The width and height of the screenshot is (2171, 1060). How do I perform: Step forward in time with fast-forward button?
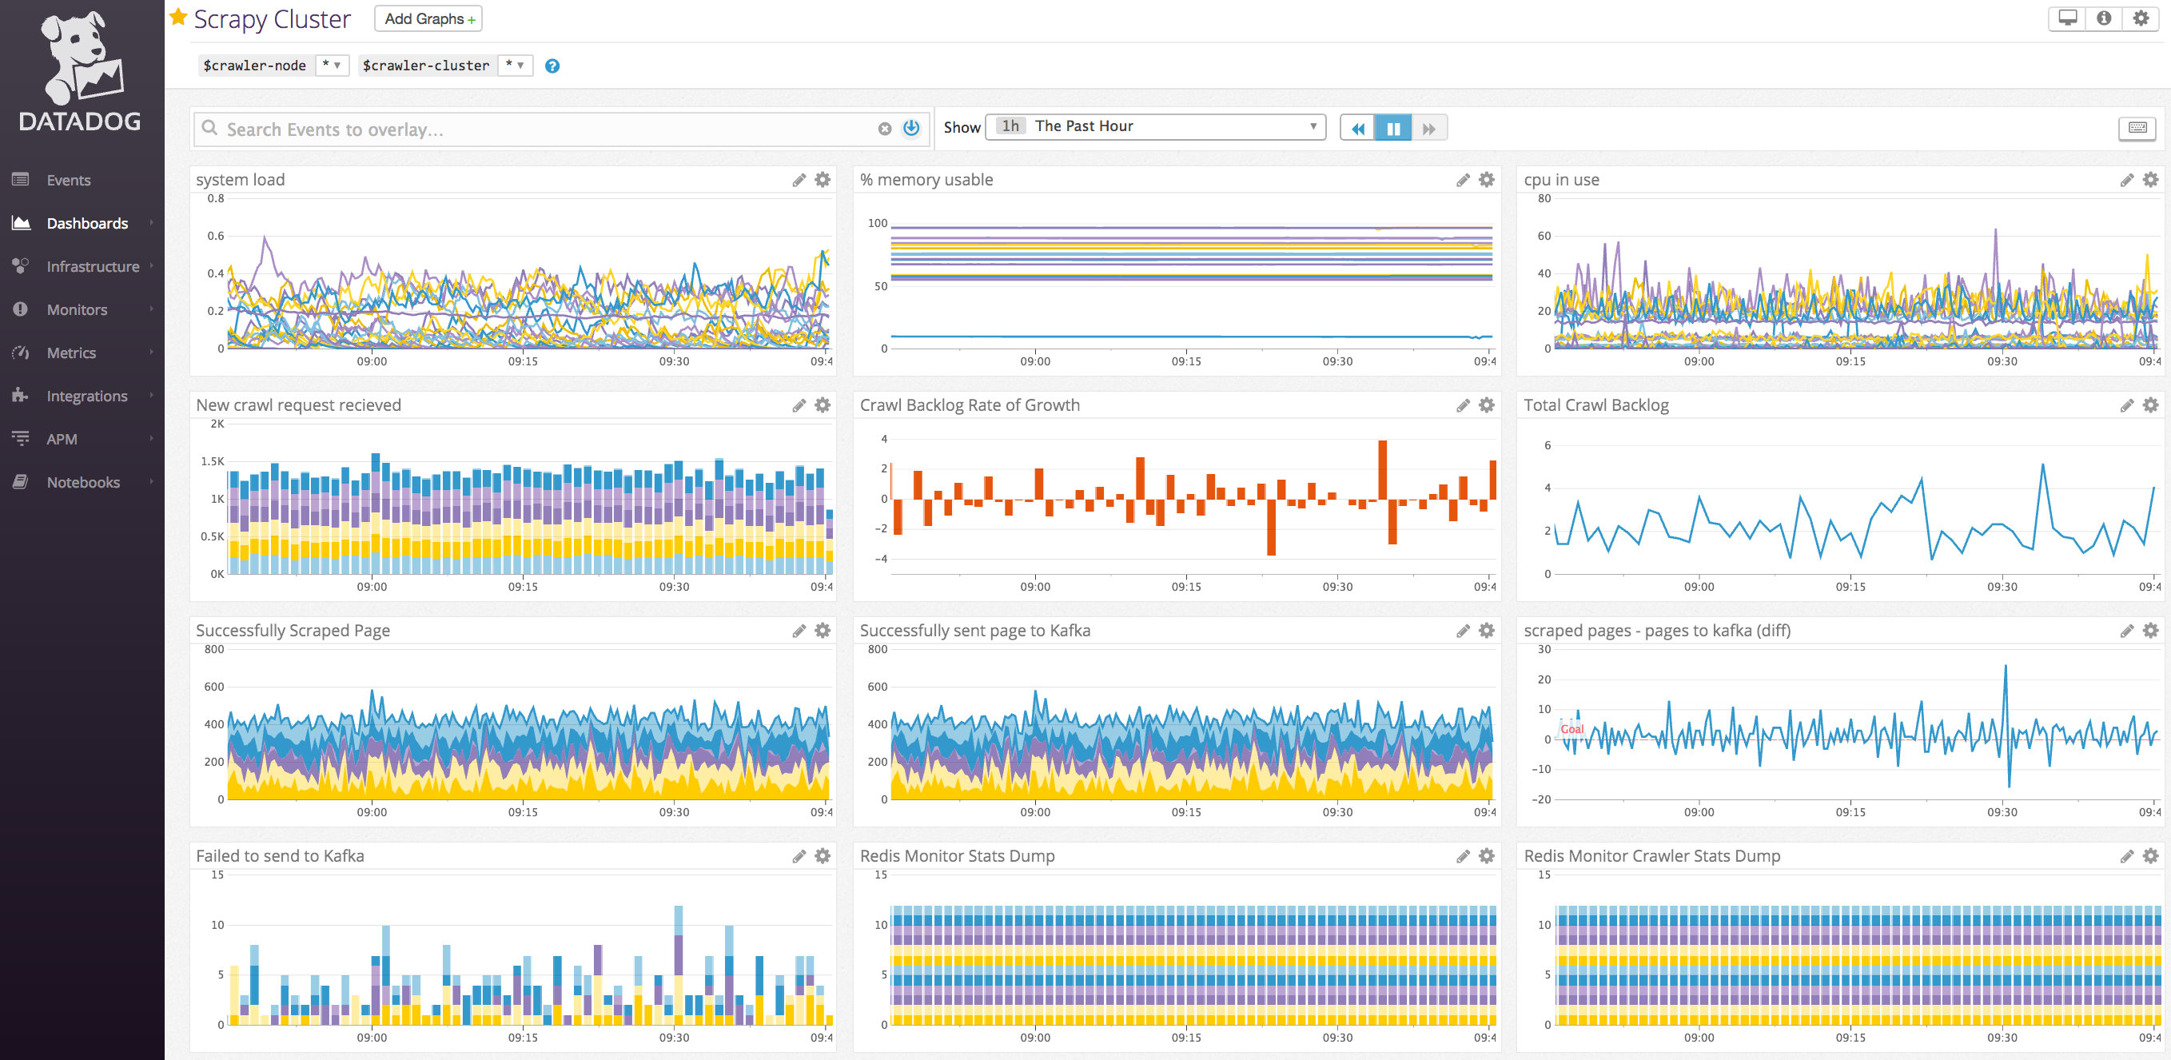coord(1429,128)
